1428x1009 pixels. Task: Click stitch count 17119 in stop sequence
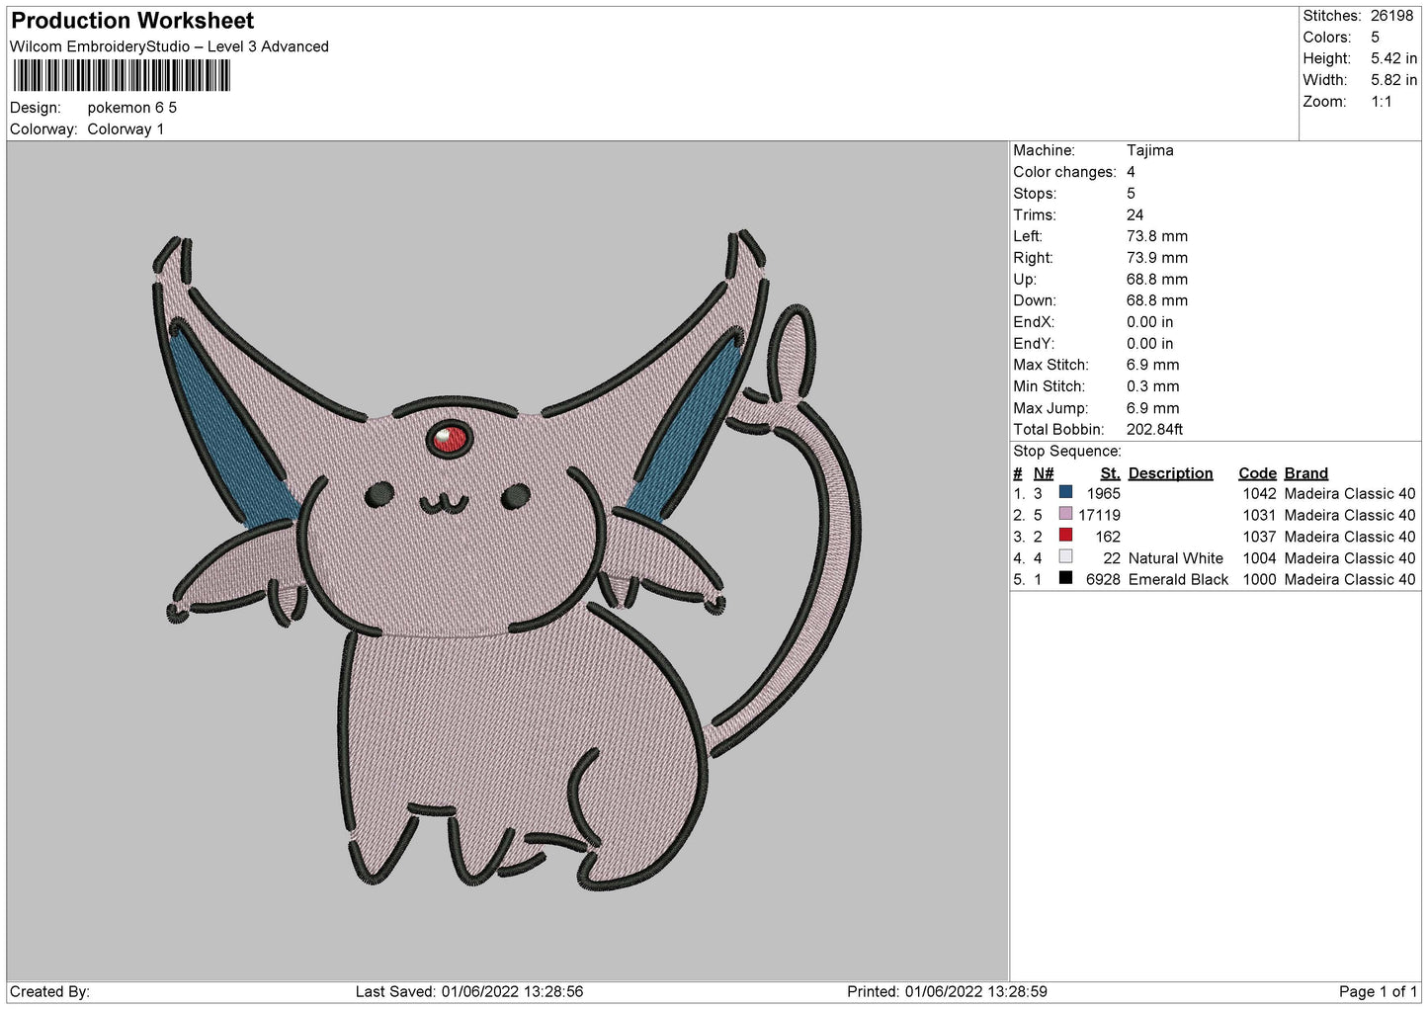pyautogui.click(x=1099, y=515)
